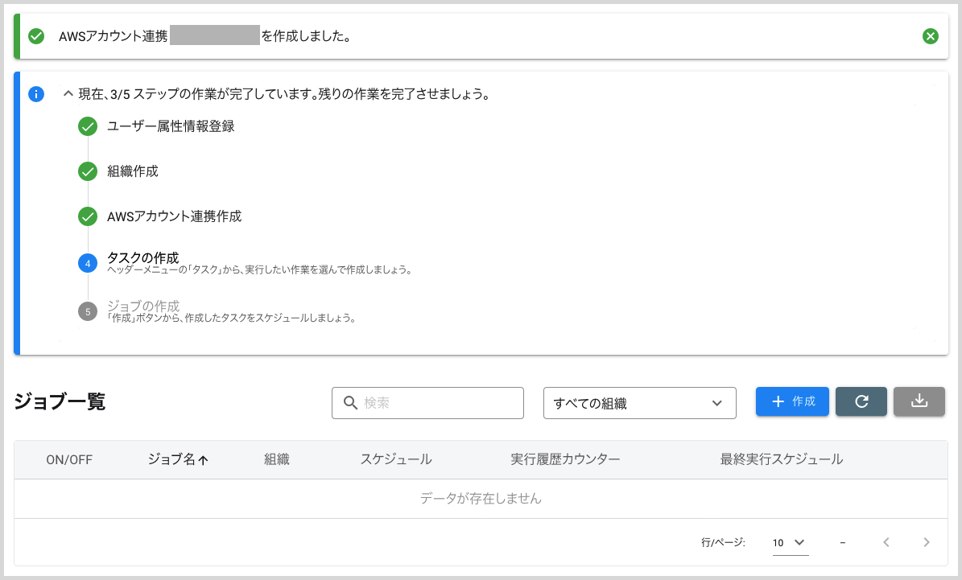
Task: Click the 作成 button to create a job
Action: (792, 401)
